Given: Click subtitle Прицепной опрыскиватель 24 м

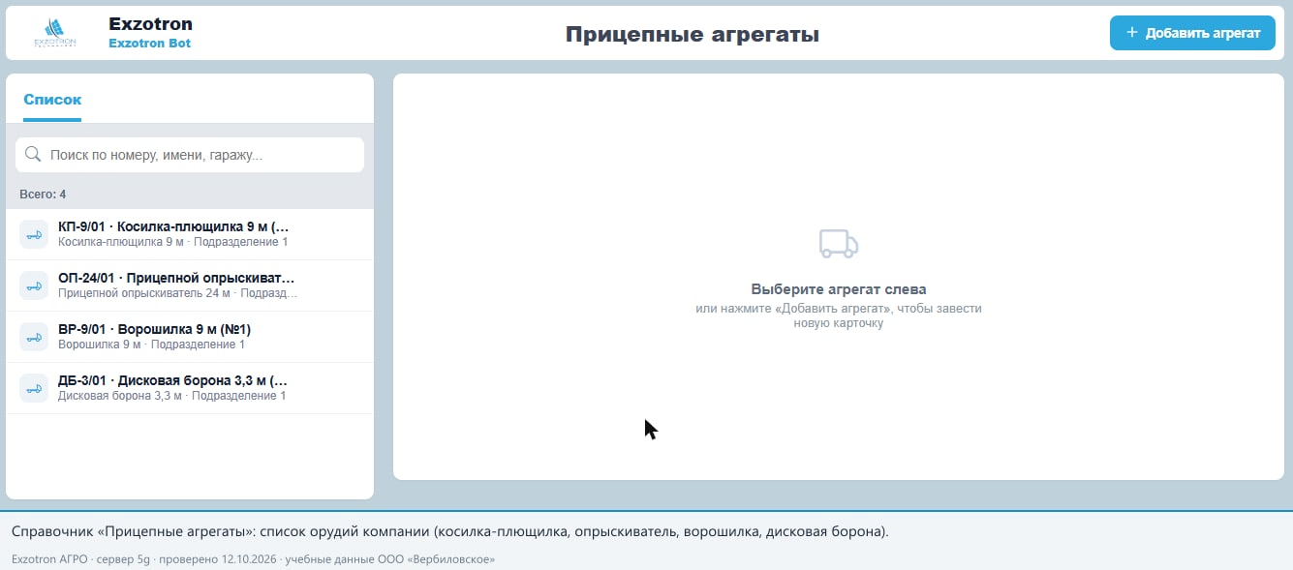Looking at the screenshot, I should [x=178, y=293].
